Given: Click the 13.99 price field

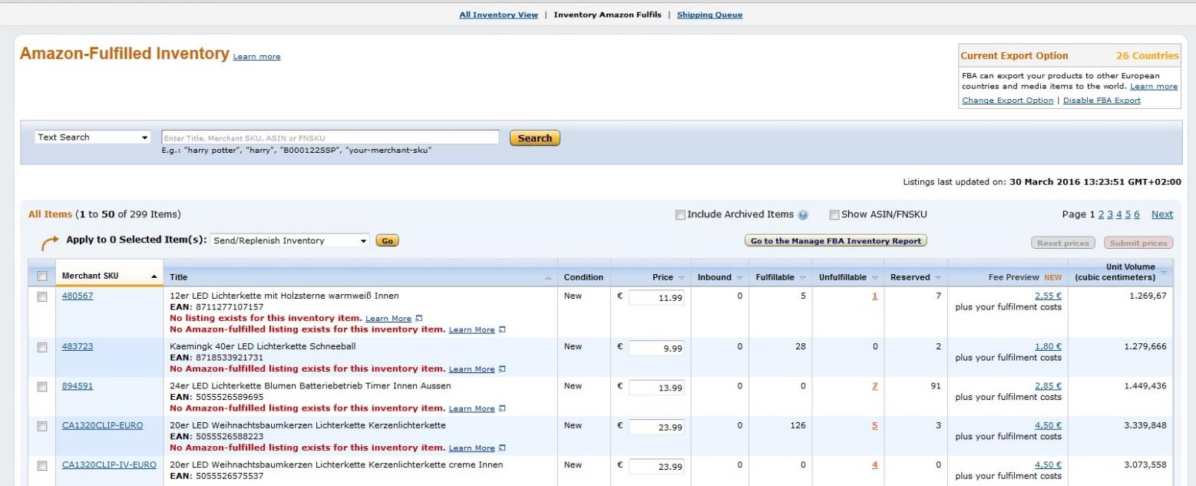Looking at the screenshot, I should click(656, 388).
